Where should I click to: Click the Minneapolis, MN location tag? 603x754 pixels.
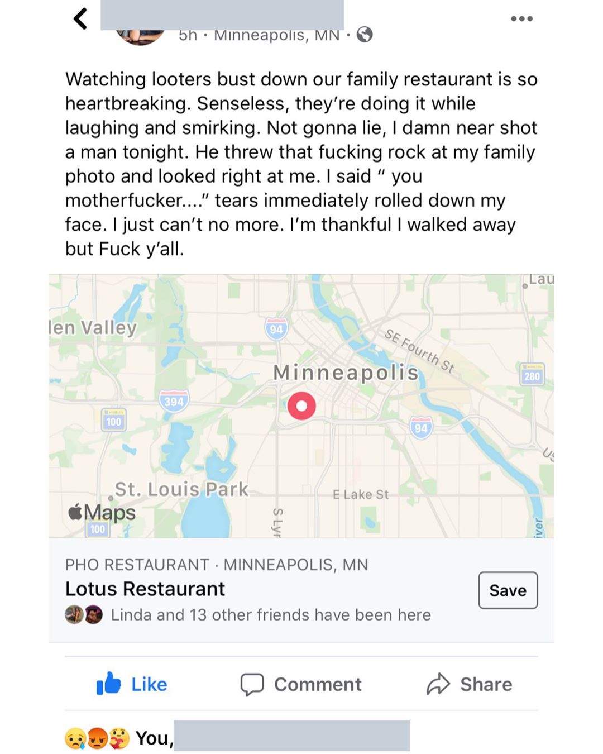click(277, 35)
